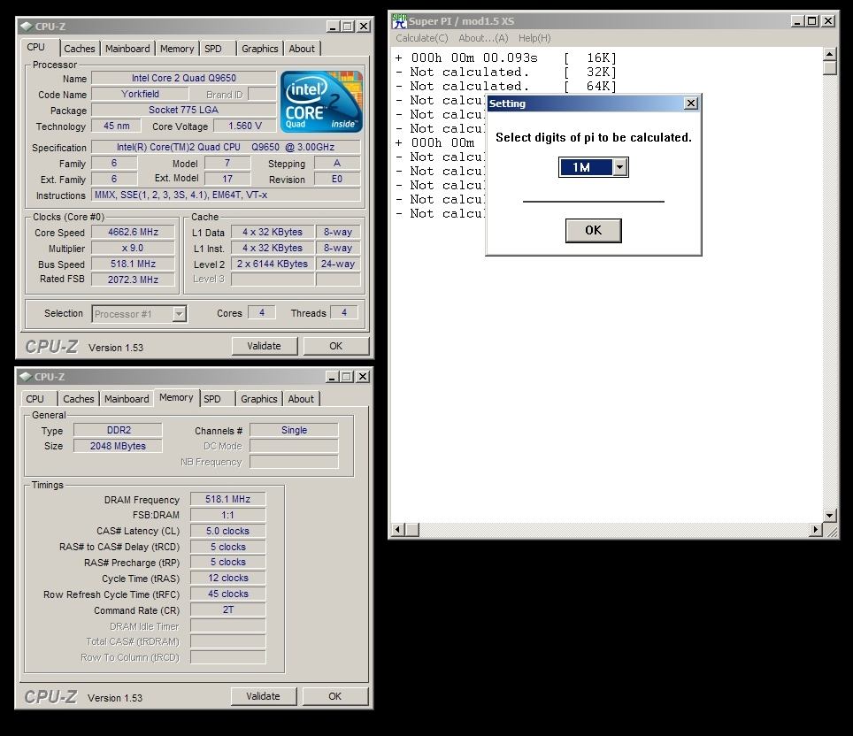Click the Instructions field MMX, SSE list
Image resolution: width=853 pixels, height=736 pixels.
226,195
